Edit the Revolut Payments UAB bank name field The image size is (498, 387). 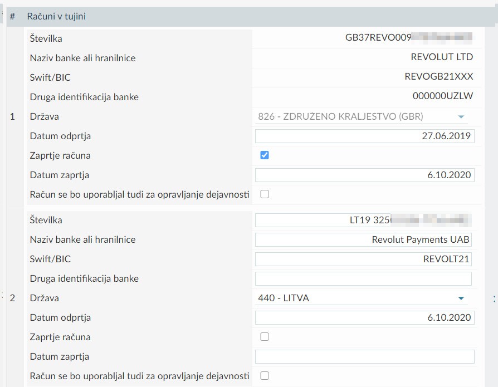(x=363, y=239)
